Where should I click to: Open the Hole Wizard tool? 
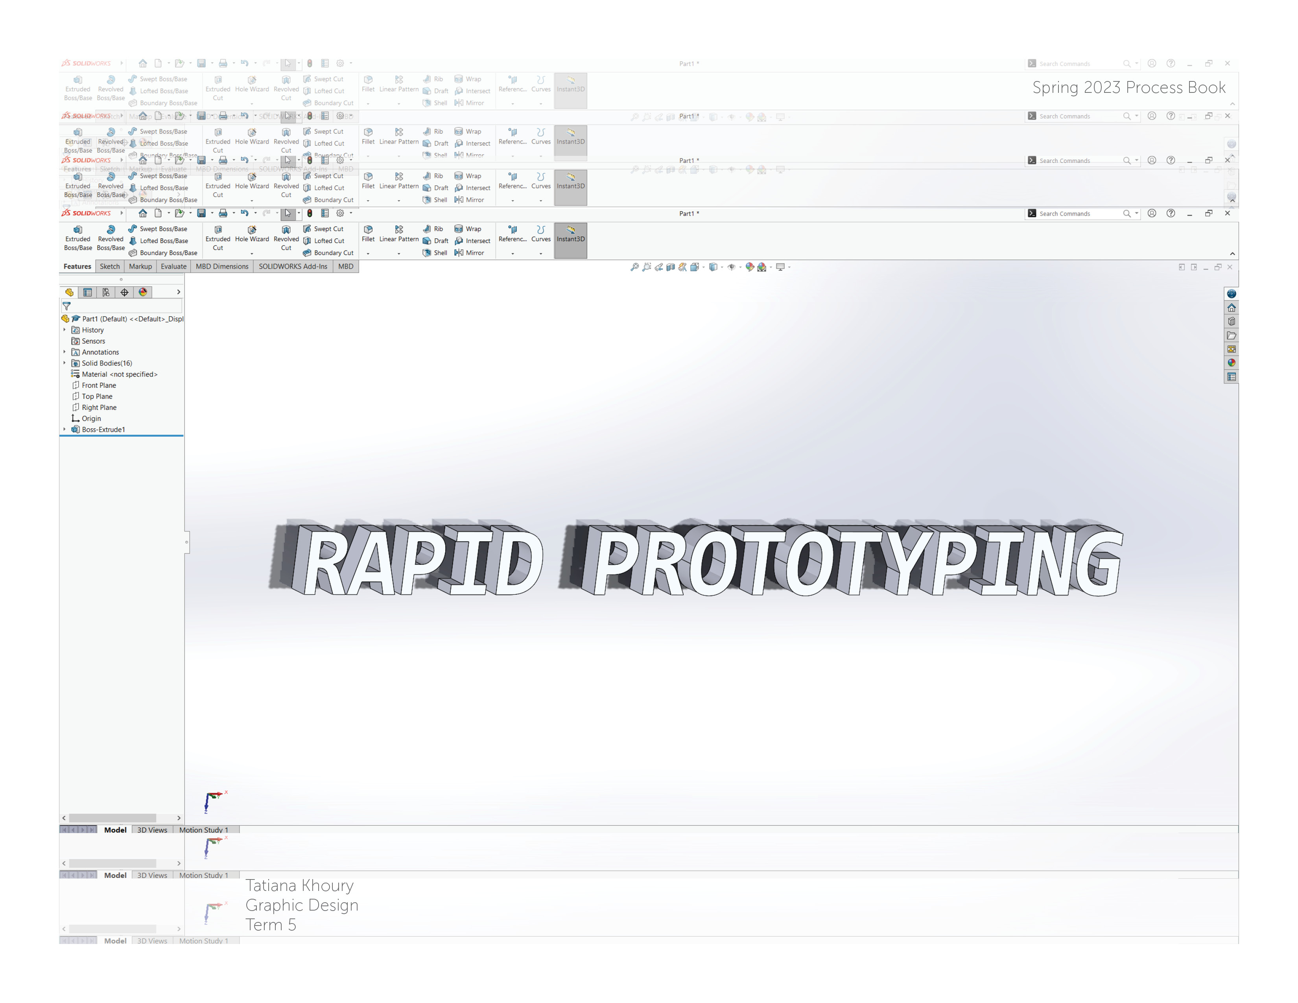coord(252,234)
